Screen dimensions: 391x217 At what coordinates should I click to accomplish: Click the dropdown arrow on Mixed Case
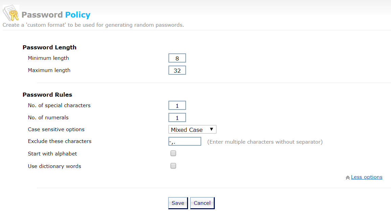tap(212, 129)
